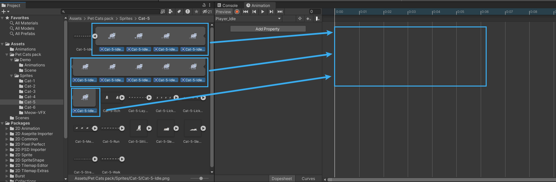Click the Add Event icon
Screen dimensions: 556x182
[x=317, y=19]
